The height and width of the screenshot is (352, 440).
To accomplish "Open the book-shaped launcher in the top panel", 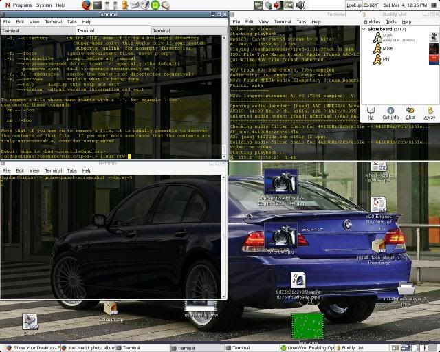I will point(165,5).
